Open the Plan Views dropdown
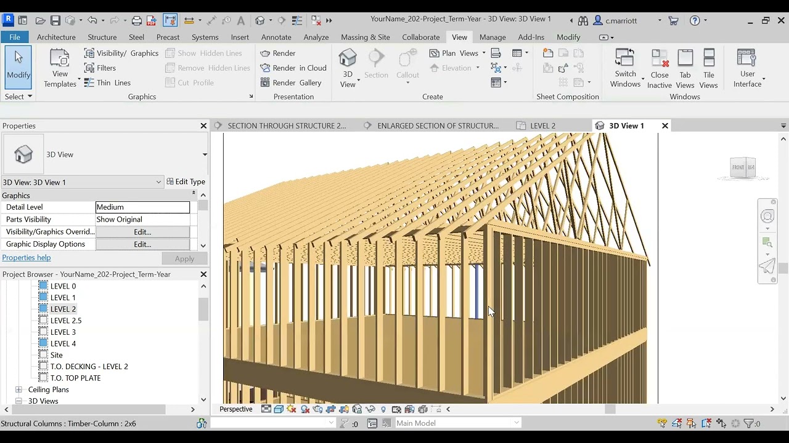The height and width of the screenshot is (443, 789). (x=457, y=53)
